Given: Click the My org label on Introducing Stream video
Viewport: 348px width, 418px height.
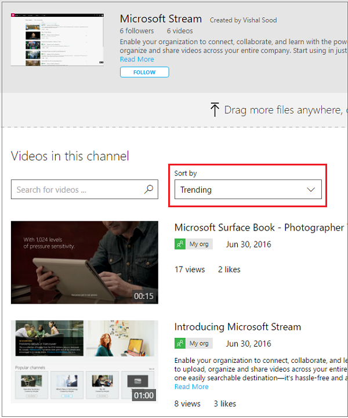Looking at the screenshot, I should [199, 343].
